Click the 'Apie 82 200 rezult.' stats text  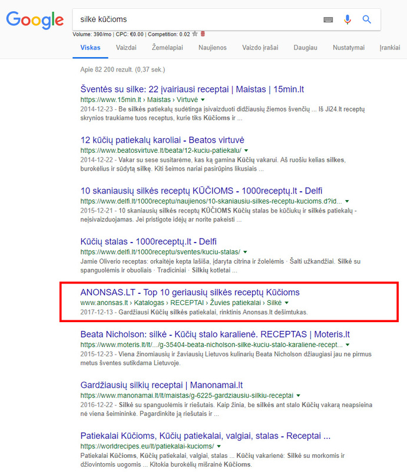point(123,70)
